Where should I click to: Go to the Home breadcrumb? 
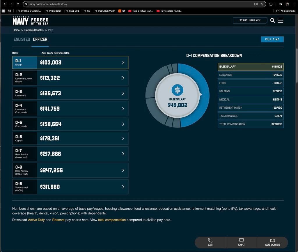16,30
